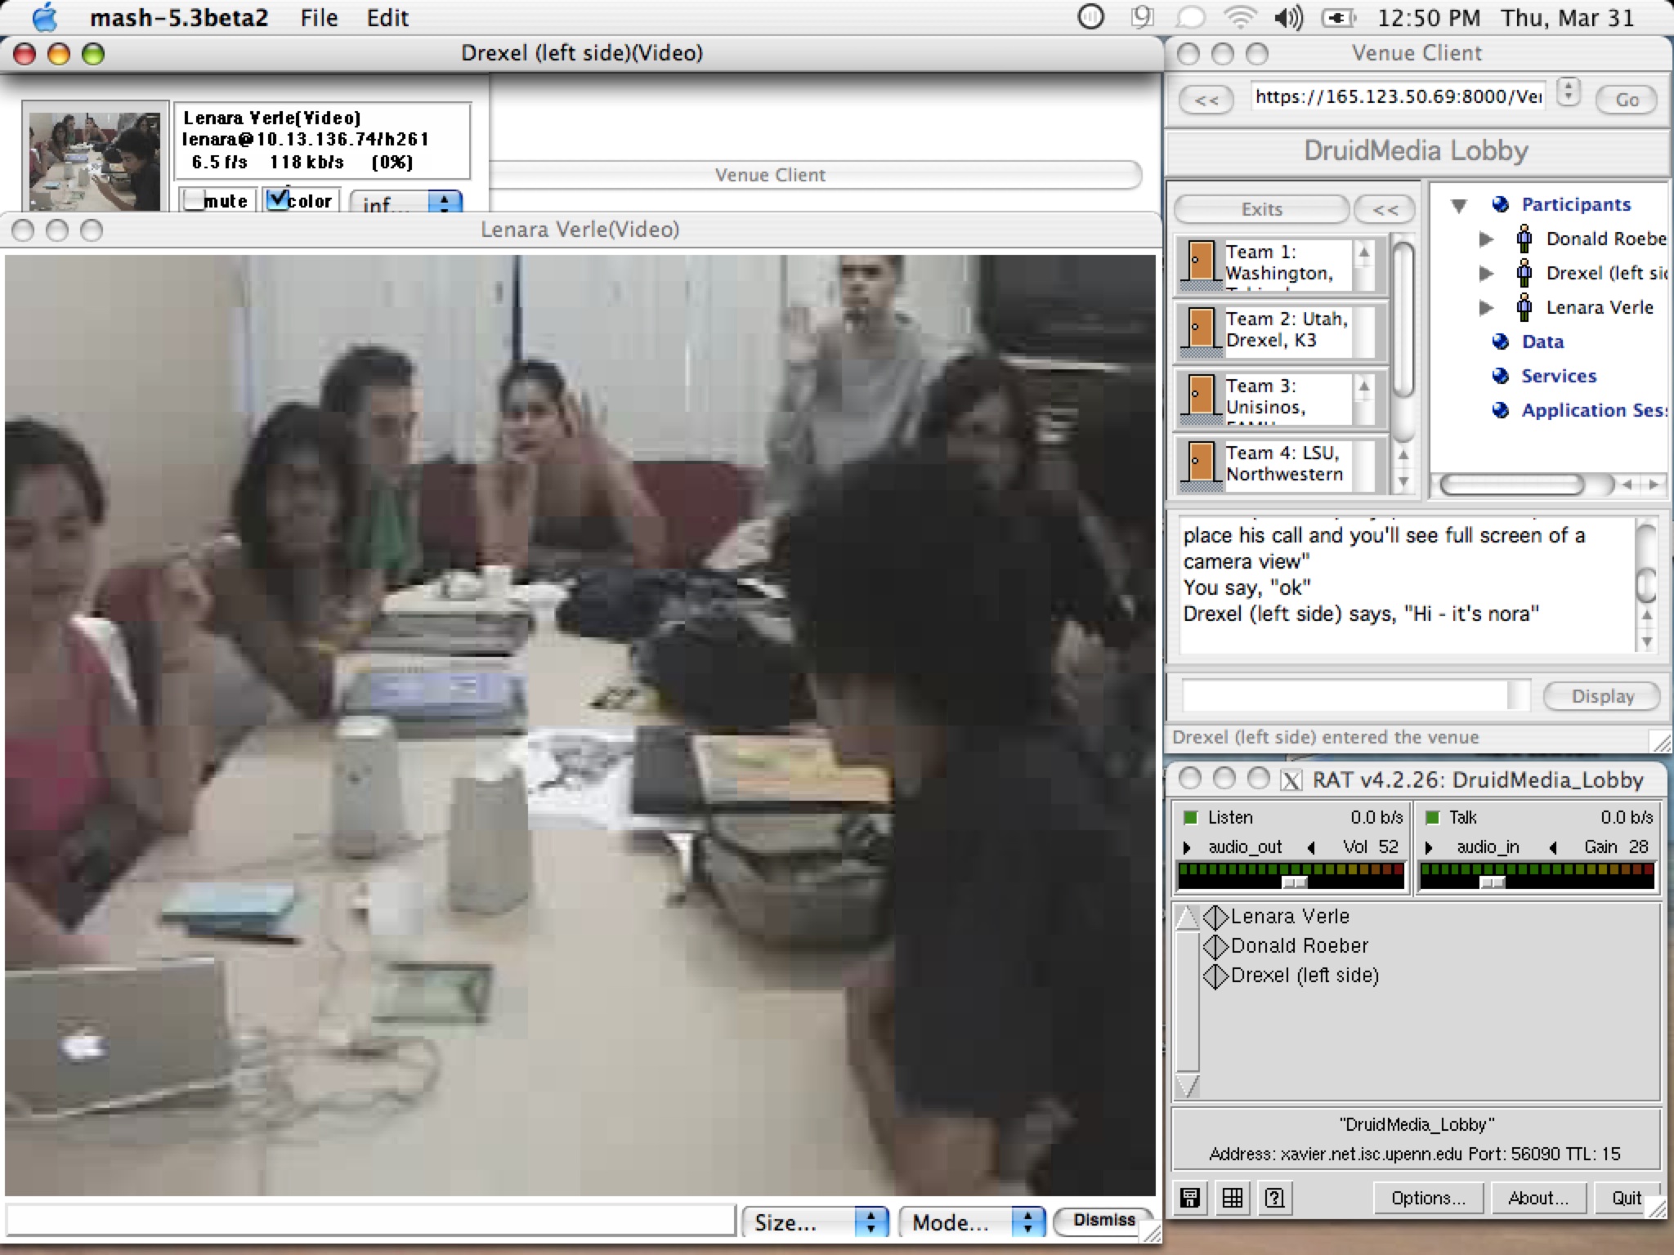The width and height of the screenshot is (1674, 1255).
Task: Click the grid matrix icon in RAT
Action: pos(1232,1198)
